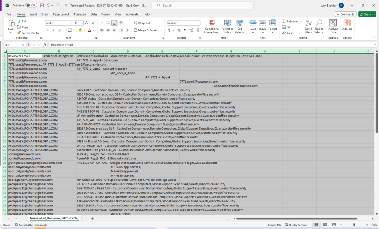Increase font size with larger A icon
Screen dimensions: 379x229
coord(87,23)
